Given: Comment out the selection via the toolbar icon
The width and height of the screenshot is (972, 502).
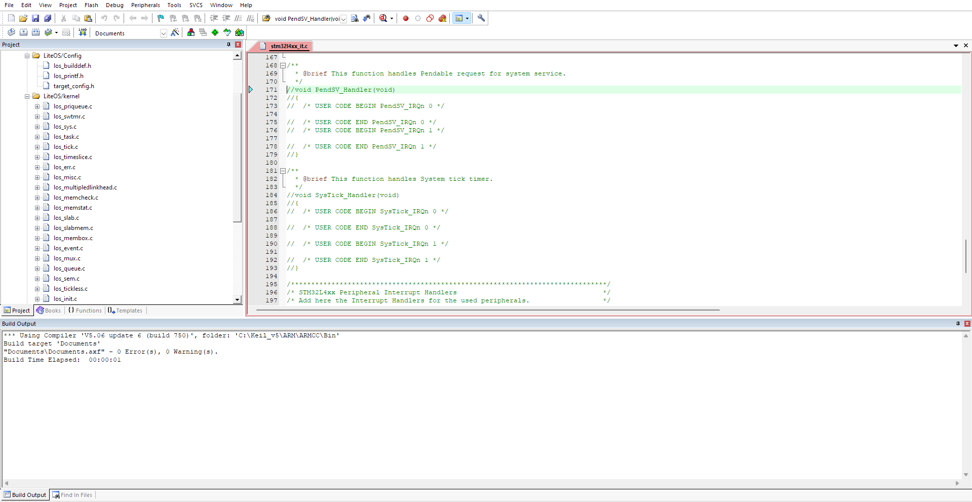Looking at the screenshot, I should coord(238,18).
